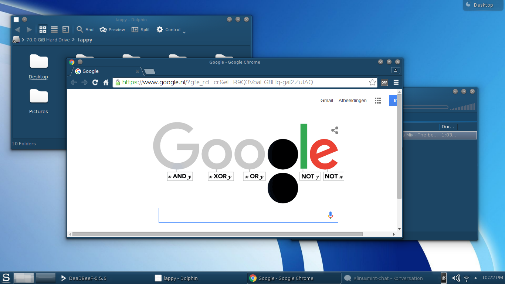Switch Dolphin to Details view mode
The image size is (505, 284).
[x=66, y=30]
